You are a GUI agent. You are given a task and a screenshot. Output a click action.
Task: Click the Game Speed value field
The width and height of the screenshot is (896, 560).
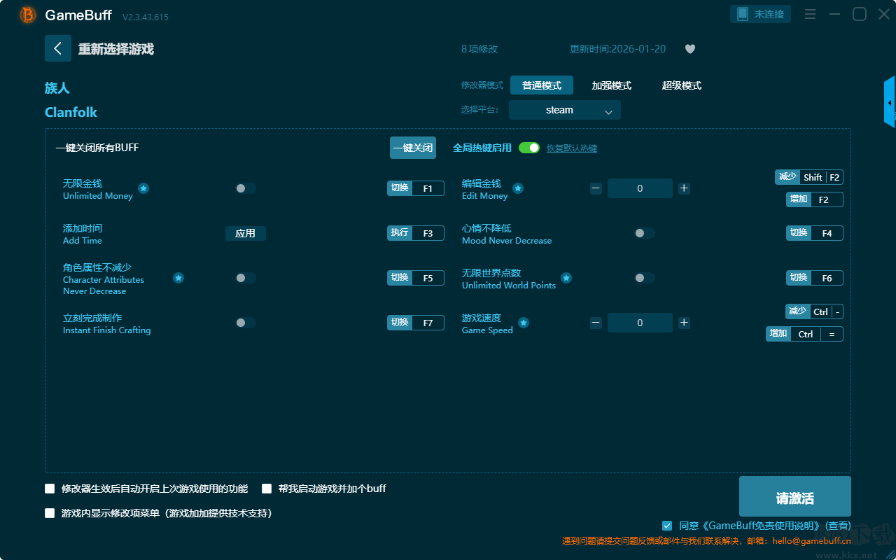click(x=640, y=323)
